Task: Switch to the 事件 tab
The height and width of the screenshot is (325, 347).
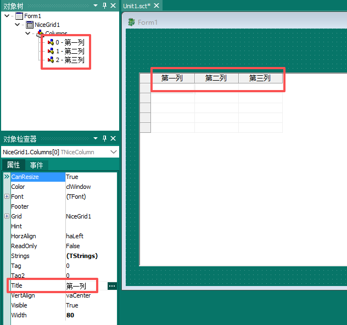Action: tap(37, 165)
